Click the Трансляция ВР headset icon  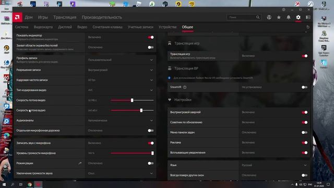point(170,68)
